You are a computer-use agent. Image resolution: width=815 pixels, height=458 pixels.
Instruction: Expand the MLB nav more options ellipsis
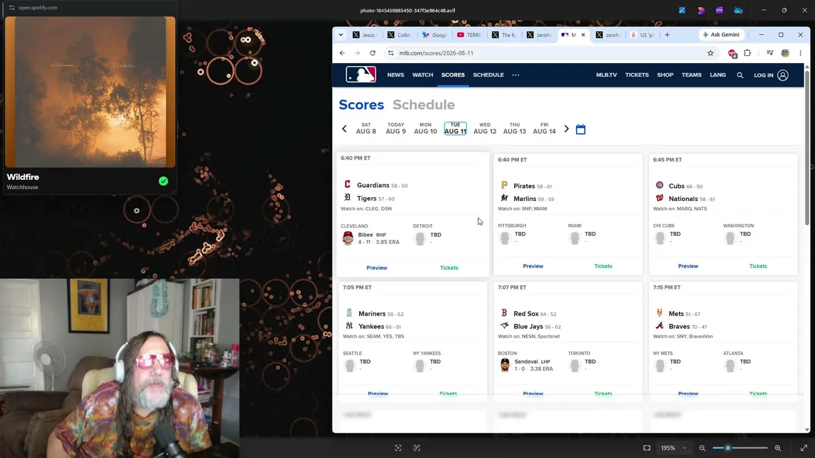tap(516, 75)
